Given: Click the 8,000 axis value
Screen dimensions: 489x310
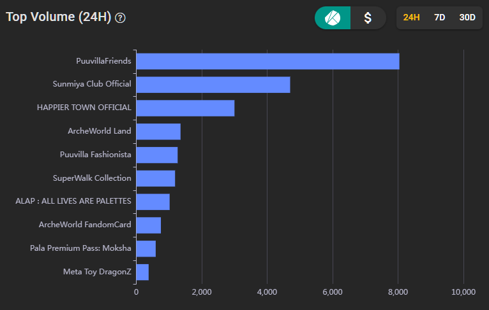Looking at the screenshot, I should click(x=398, y=292).
